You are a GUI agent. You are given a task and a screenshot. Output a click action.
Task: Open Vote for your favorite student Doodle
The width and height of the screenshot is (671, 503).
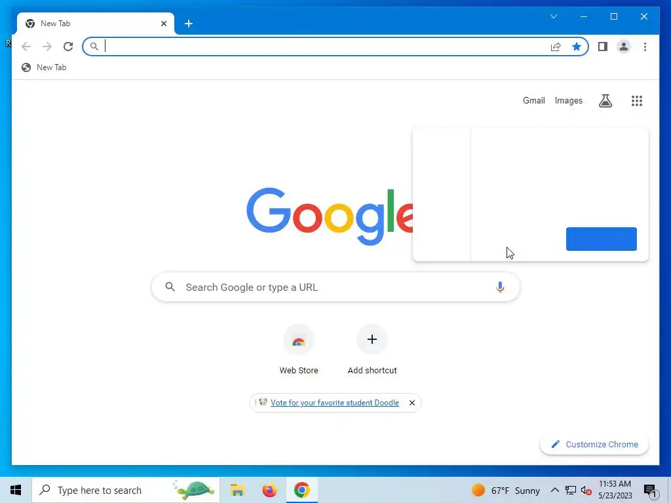335,403
